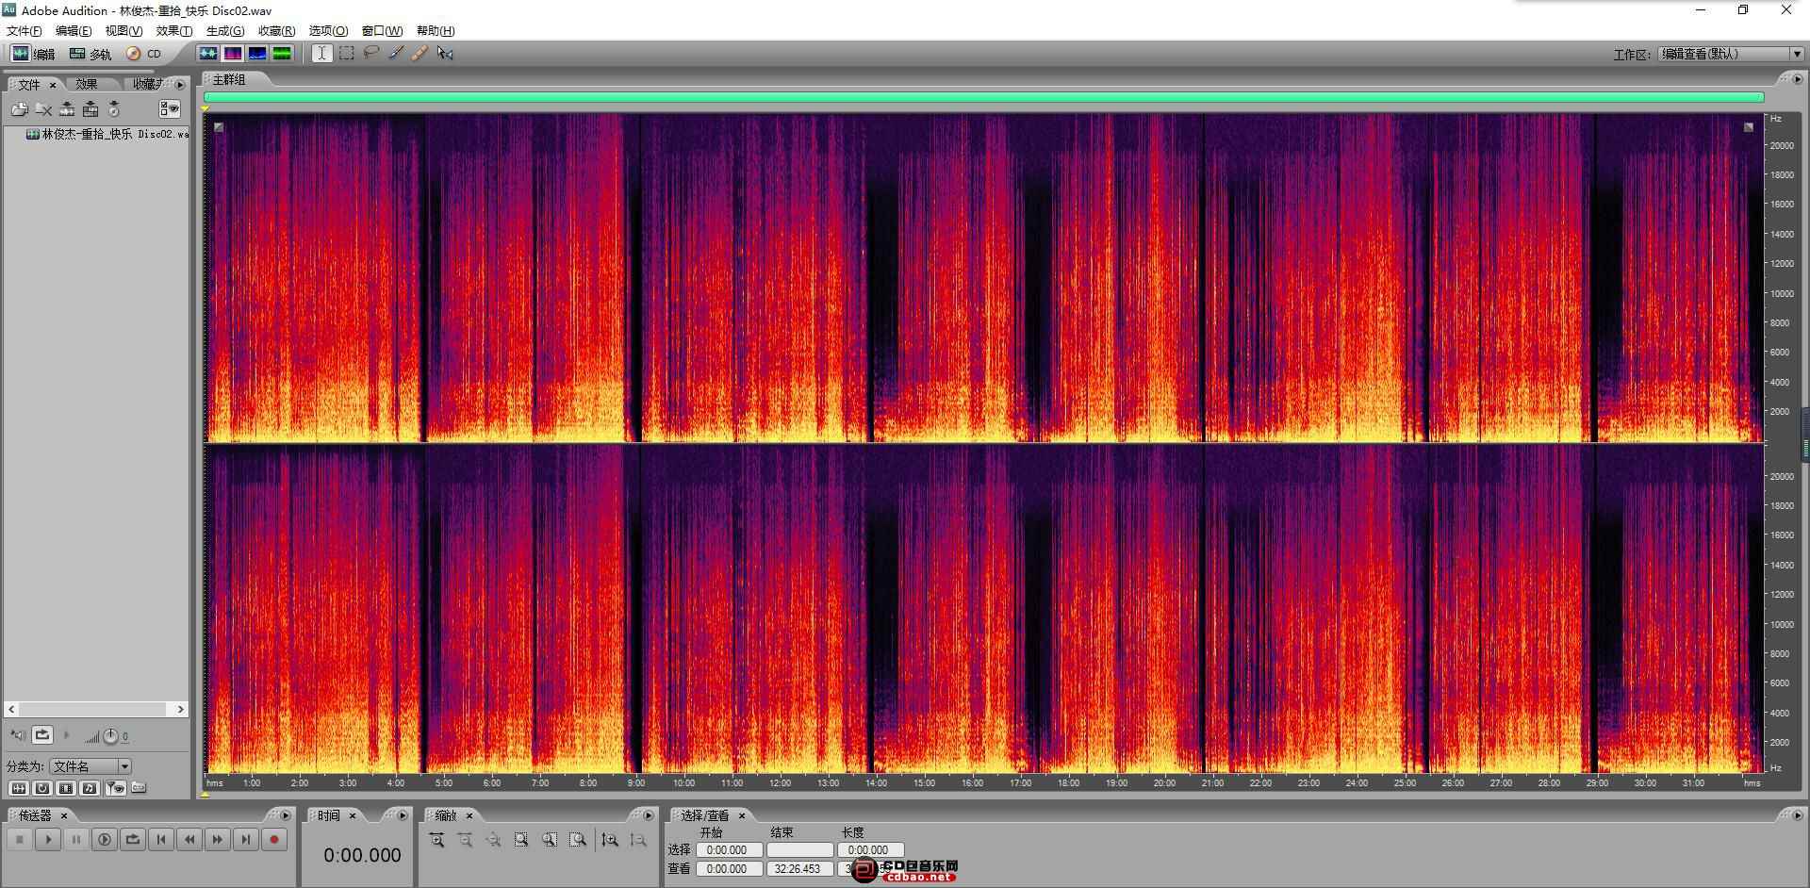Switch to CD view
Image resolution: width=1810 pixels, height=888 pixels.
[x=144, y=54]
